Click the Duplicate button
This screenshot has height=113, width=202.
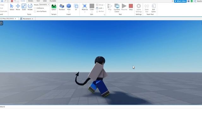[x=3, y=11]
